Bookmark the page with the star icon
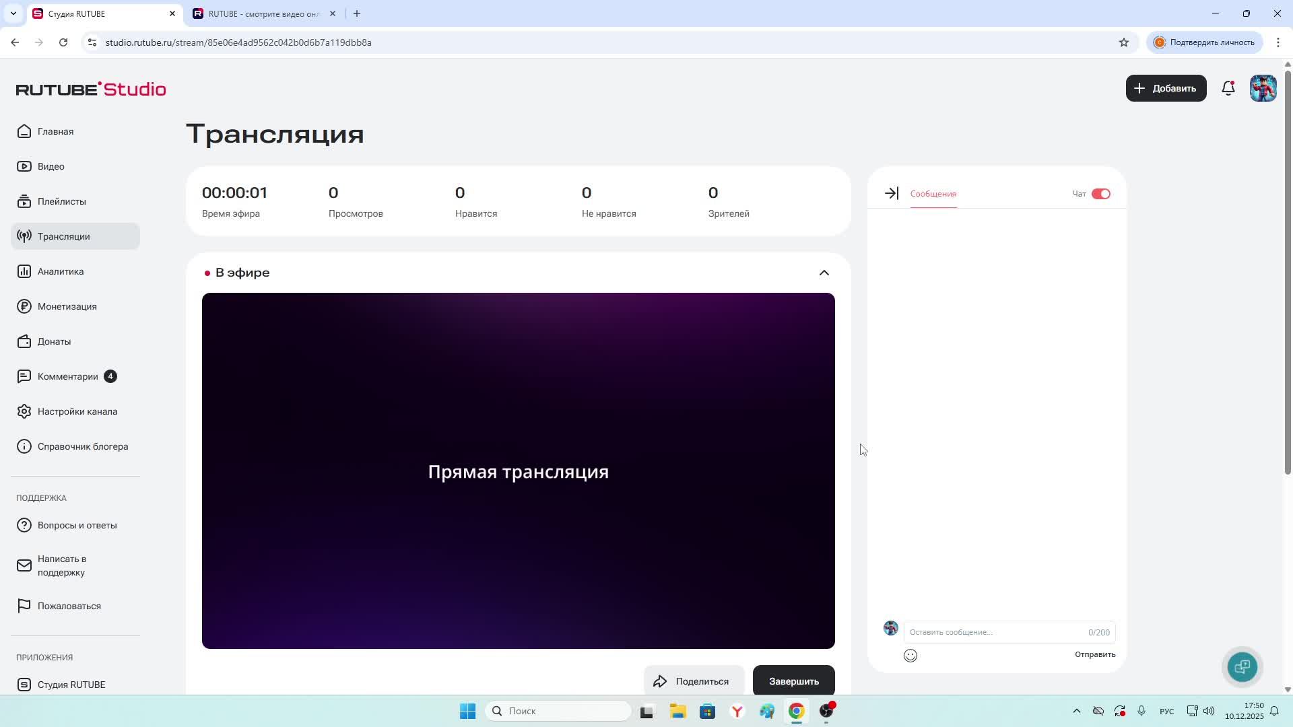 coord(1123,42)
